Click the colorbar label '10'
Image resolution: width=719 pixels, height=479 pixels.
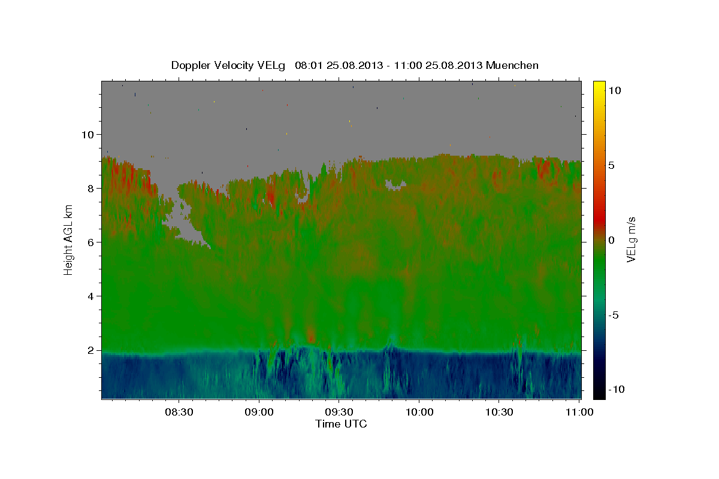[x=614, y=90]
